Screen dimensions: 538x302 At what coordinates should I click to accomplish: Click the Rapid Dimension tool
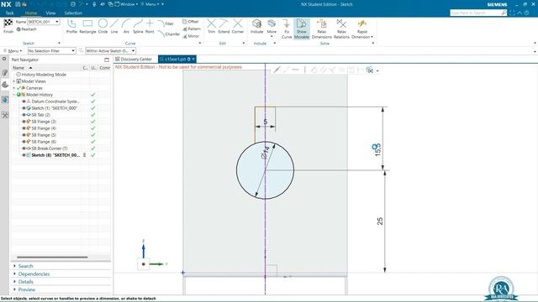coord(361,24)
